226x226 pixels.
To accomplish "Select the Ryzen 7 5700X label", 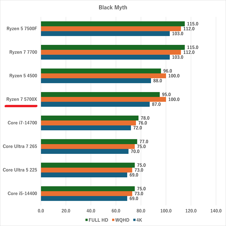I will pyautogui.click(x=22, y=99).
